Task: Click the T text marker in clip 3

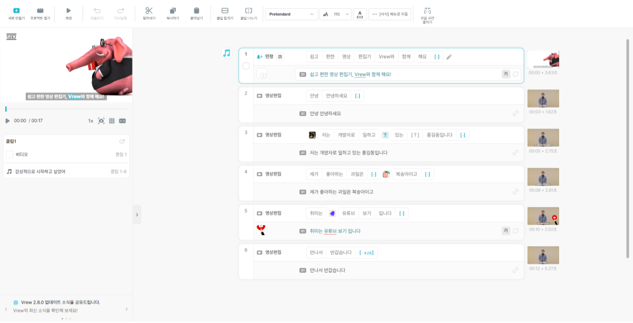Action: (x=385, y=135)
